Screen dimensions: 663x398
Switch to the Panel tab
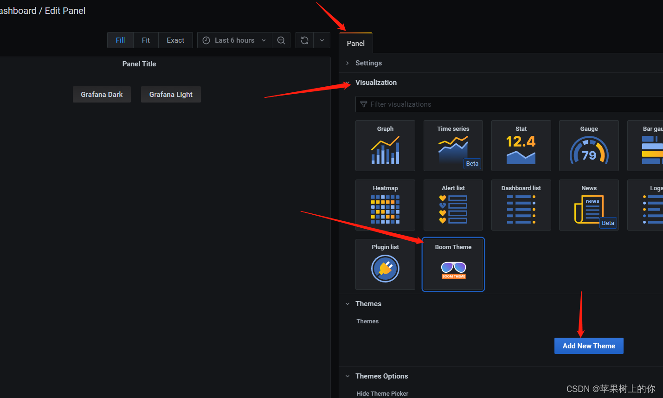tap(356, 43)
